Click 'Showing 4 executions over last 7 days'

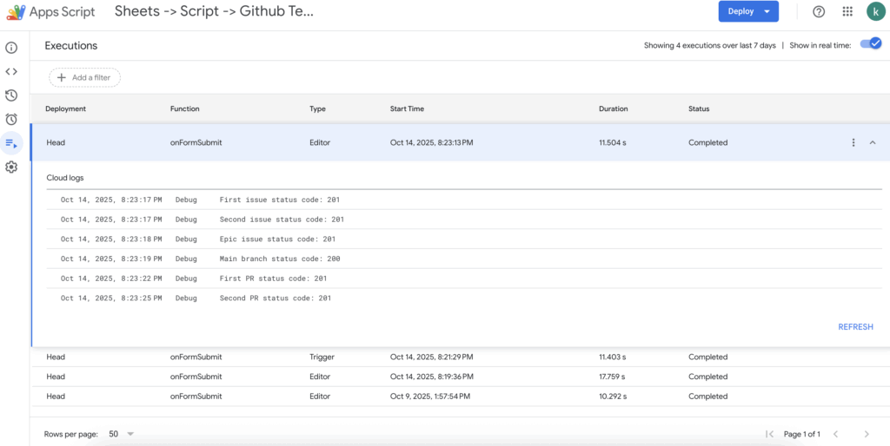click(x=709, y=45)
